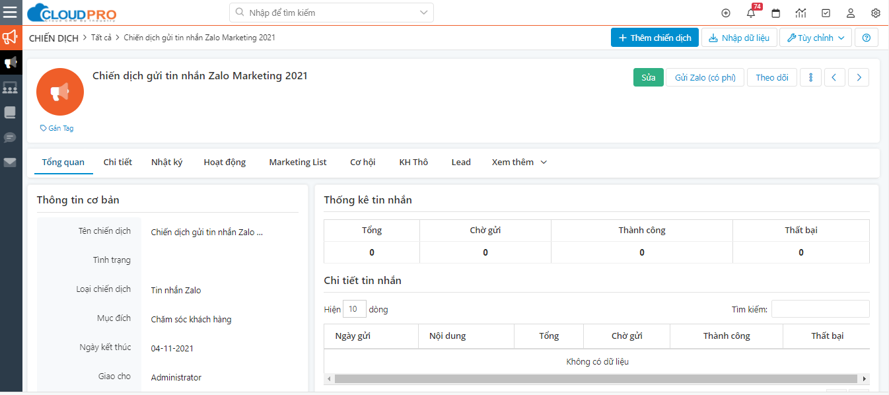Click the search magnifier icon
The image size is (889, 395).
(239, 13)
